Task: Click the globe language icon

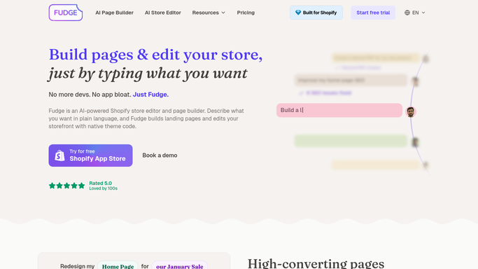Action: 407,13
